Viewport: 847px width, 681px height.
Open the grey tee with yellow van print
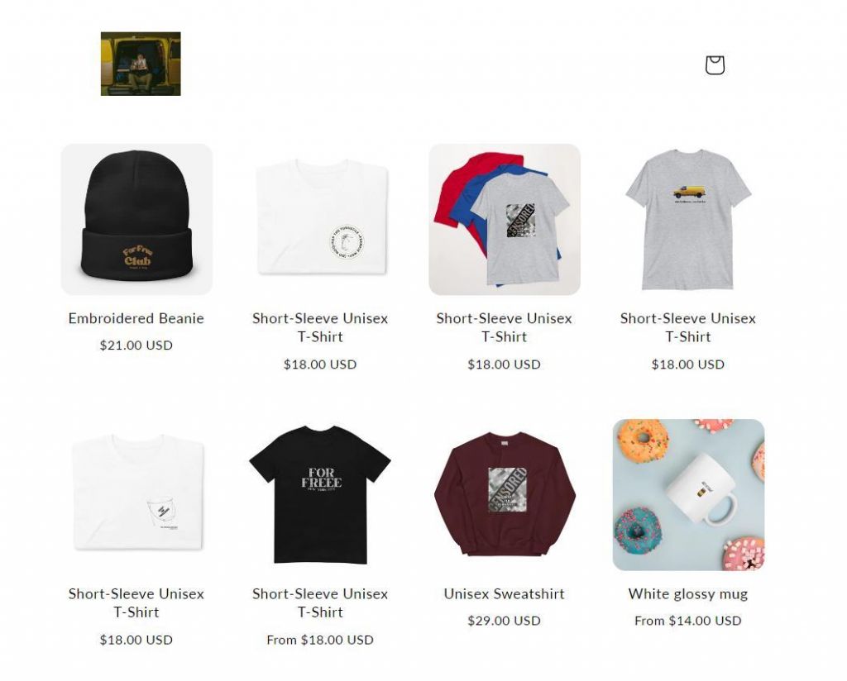click(x=688, y=219)
